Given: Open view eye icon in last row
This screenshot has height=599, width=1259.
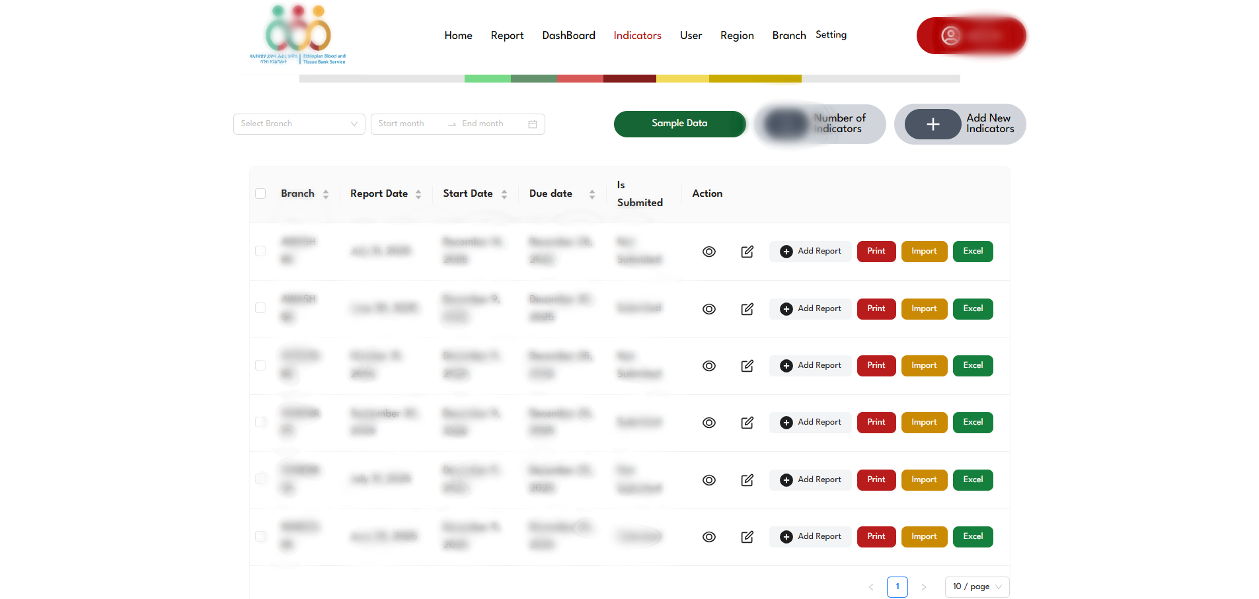Looking at the screenshot, I should tap(708, 537).
